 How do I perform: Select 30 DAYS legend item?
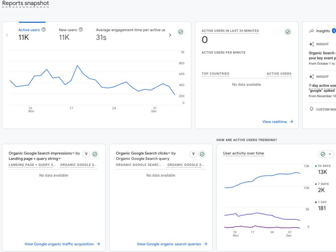pyautogui.click(x=323, y=169)
